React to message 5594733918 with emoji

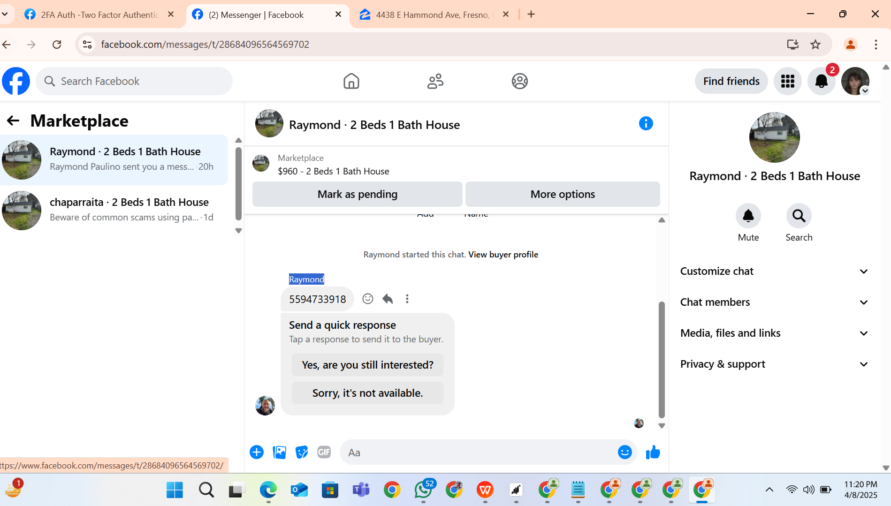pos(368,299)
